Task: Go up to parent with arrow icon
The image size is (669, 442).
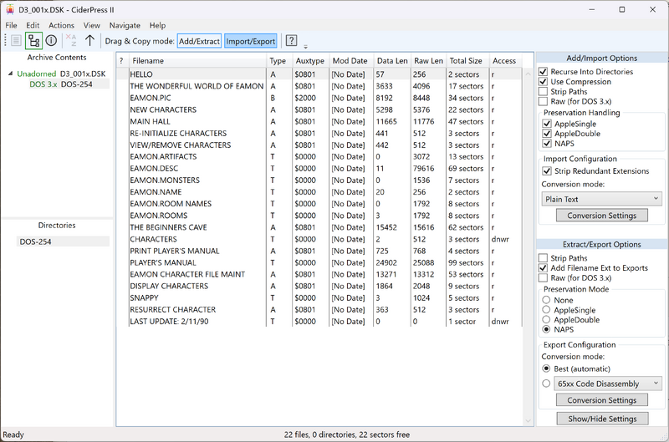Action: pyautogui.click(x=89, y=41)
